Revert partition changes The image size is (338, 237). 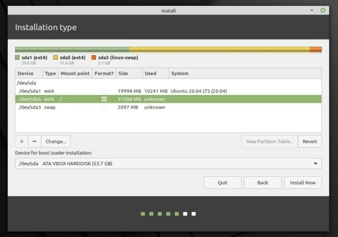tap(310, 141)
